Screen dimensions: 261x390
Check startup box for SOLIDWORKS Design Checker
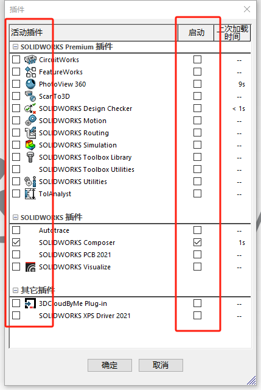click(198, 108)
